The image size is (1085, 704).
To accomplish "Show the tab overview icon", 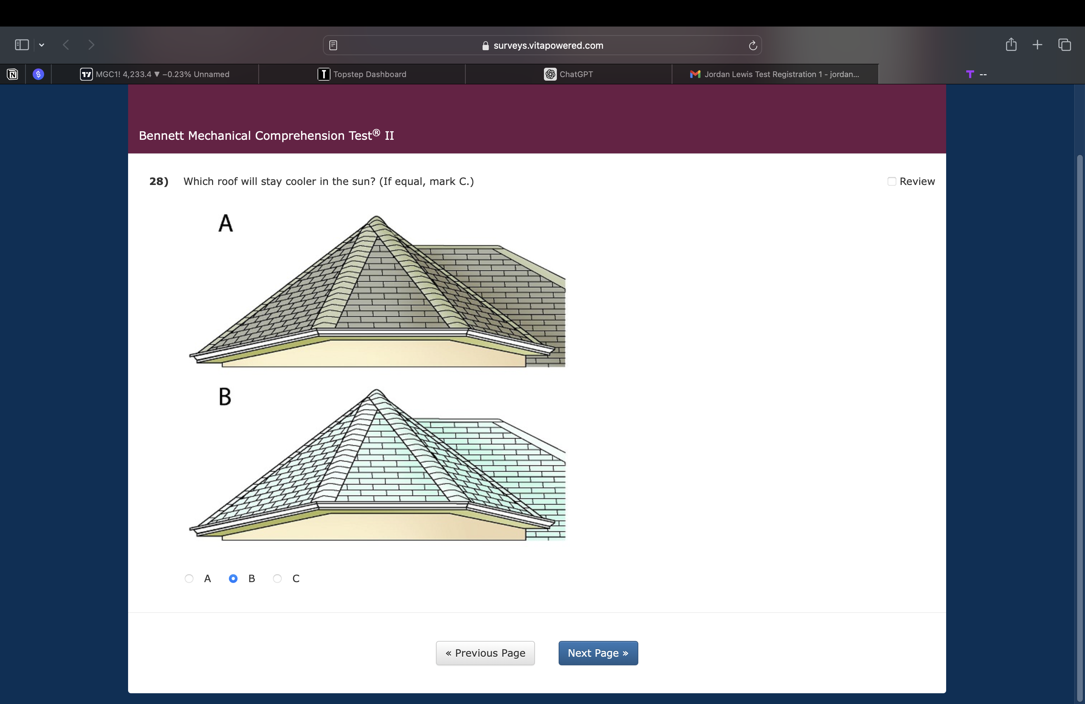I will click(1064, 44).
